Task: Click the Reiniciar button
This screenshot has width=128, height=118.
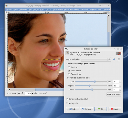Action: [x=87, y=109]
